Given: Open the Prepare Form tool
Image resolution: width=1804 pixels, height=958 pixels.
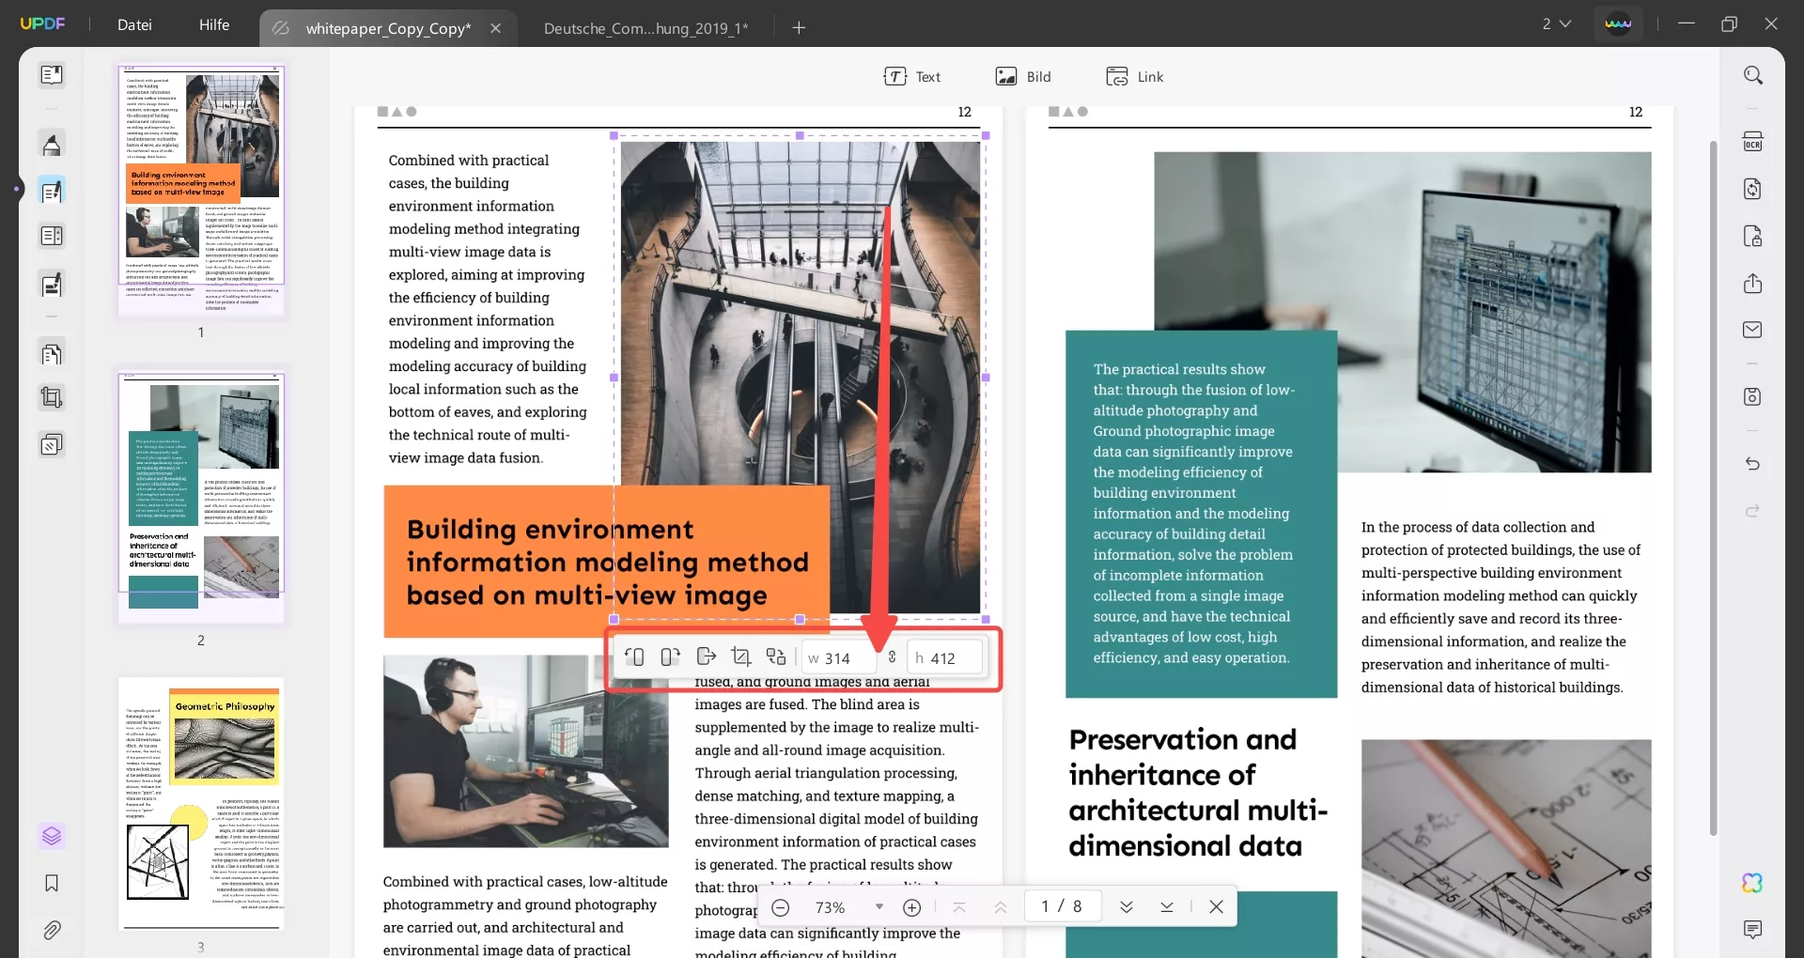Looking at the screenshot, I should point(52,236).
